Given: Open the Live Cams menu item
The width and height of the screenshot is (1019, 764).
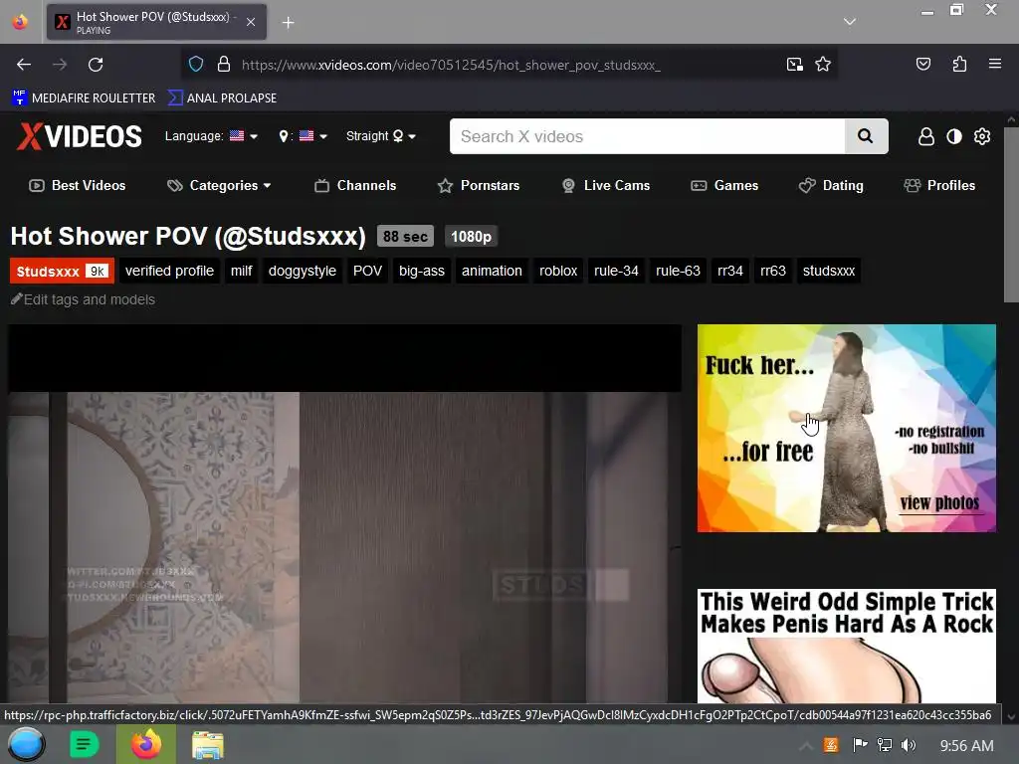Looking at the screenshot, I should click(605, 186).
